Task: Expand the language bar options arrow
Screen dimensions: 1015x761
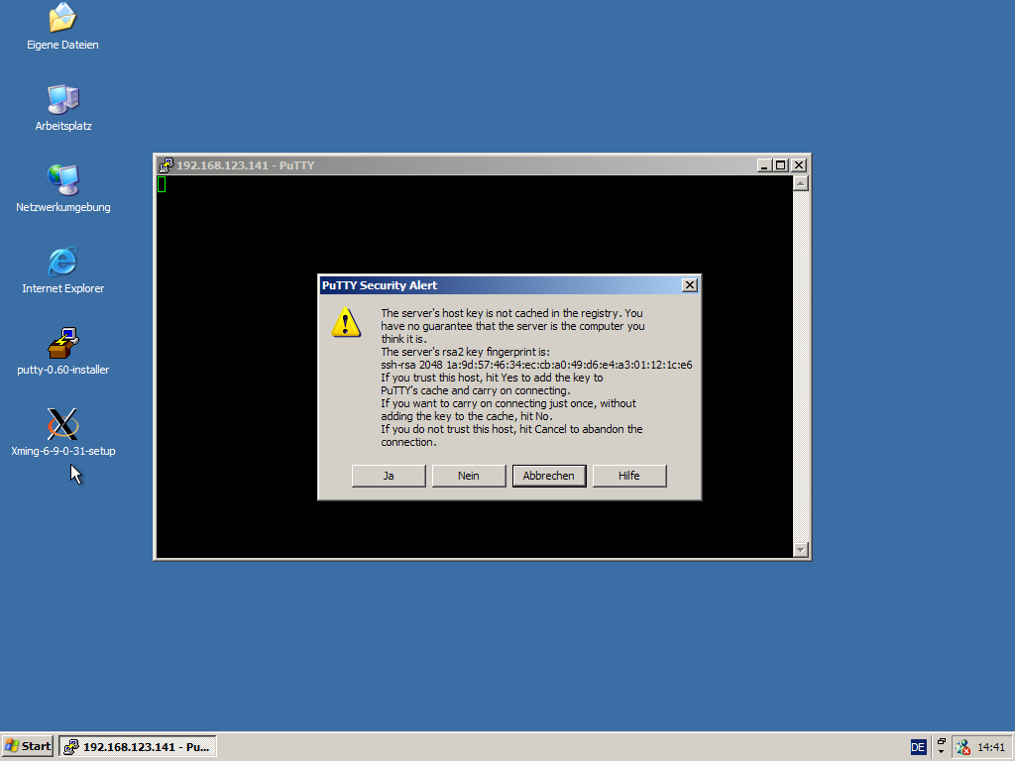Action: (941, 751)
